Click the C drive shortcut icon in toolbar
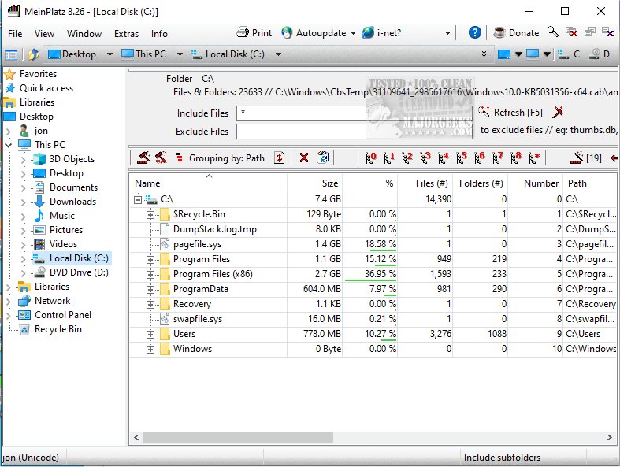Screen dimensions: 620x467 (568, 54)
